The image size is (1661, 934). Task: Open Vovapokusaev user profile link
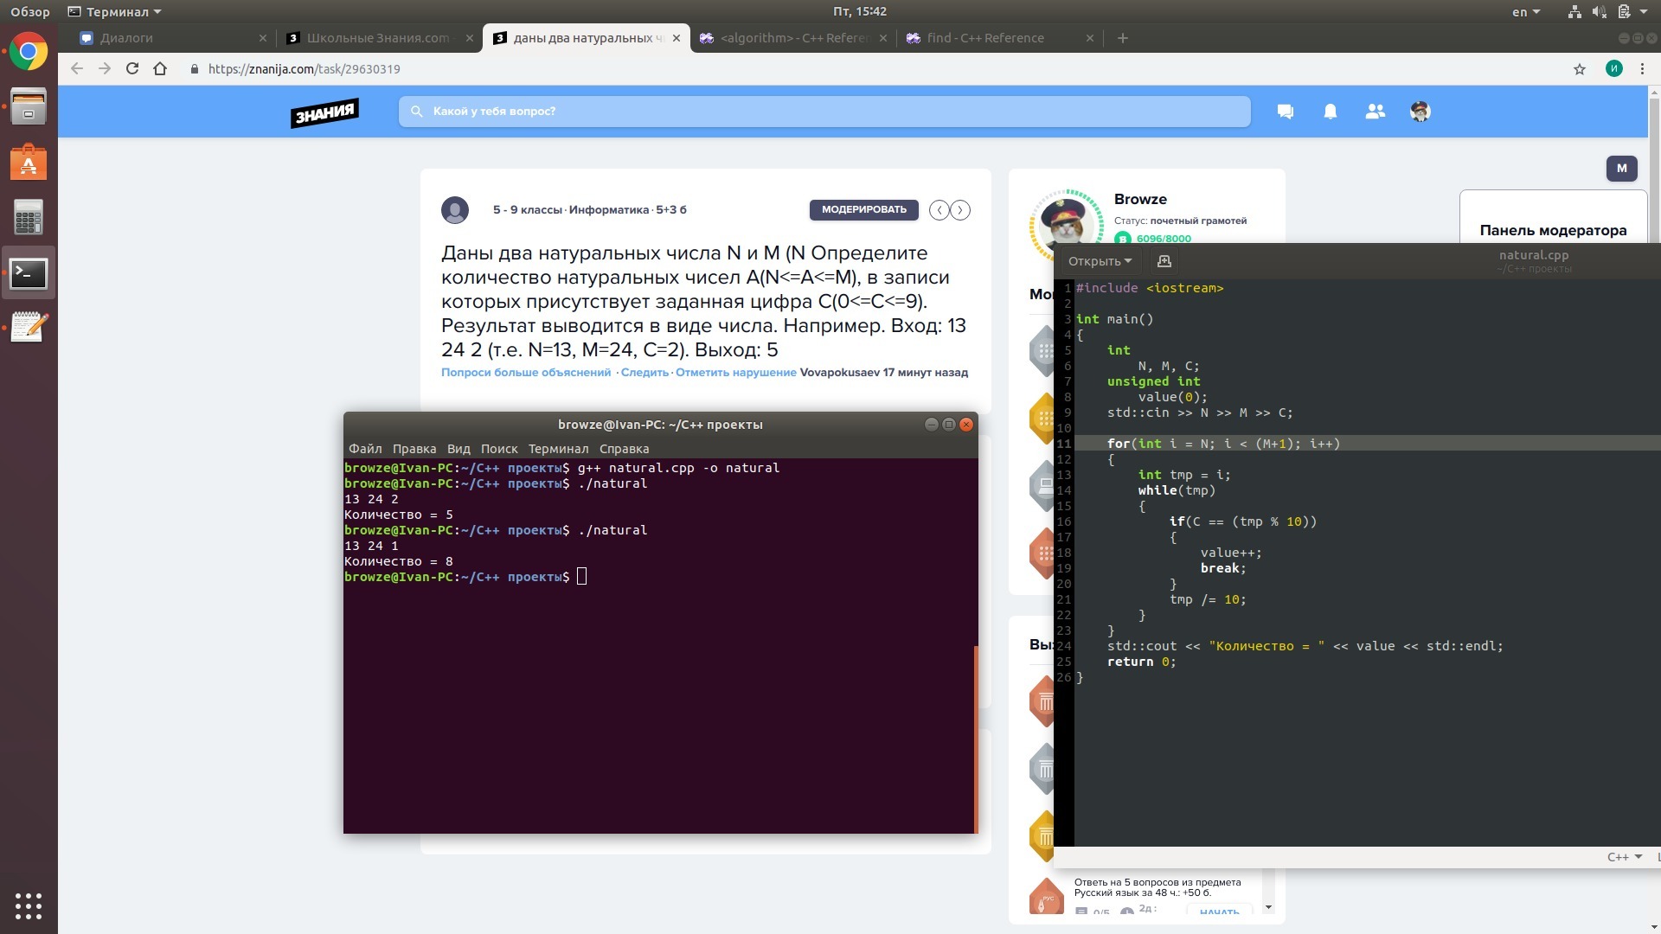click(839, 373)
